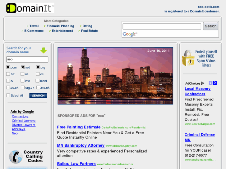Image resolution: width=226 pixels, height=169 pixels.
Task: Enable the .biz domain checkbox
Action: coord(8,74)
